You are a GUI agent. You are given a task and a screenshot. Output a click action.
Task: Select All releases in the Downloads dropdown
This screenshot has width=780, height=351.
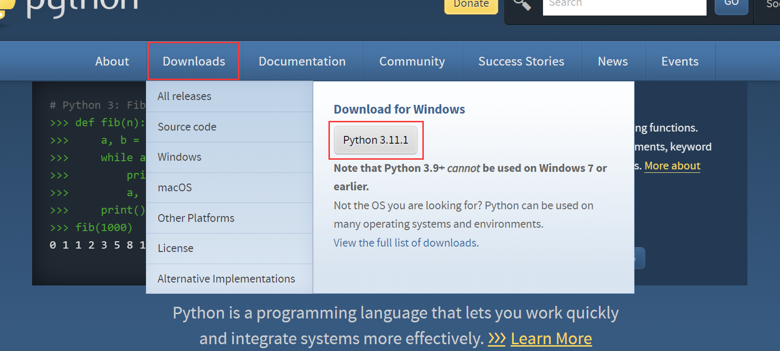[x=229, y=96]
